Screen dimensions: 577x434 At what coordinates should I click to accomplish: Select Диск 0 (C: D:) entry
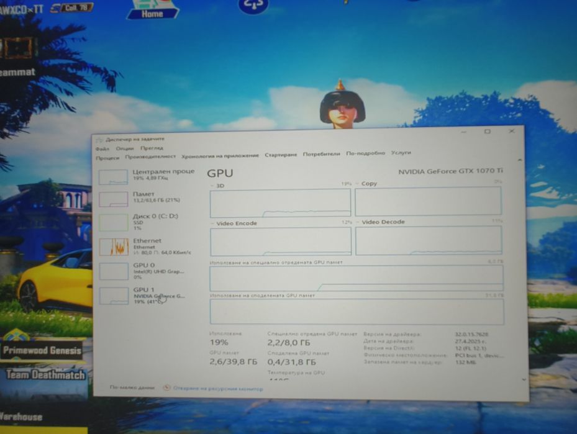click(147, 222)
